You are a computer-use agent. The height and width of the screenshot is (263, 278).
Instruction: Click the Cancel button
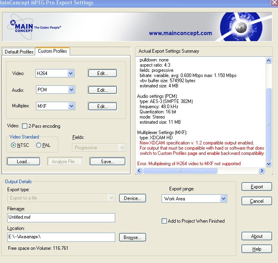point(257,201)
